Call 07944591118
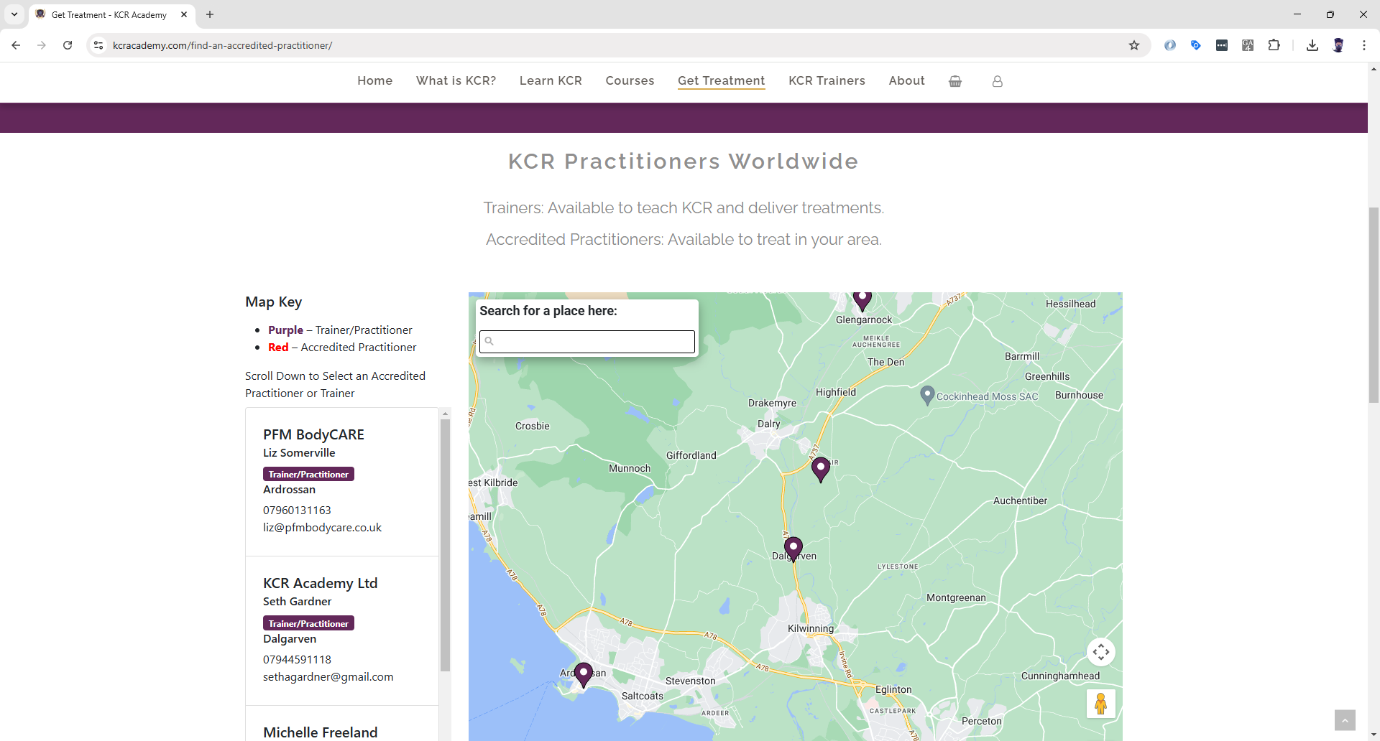 tap(297, 660)
